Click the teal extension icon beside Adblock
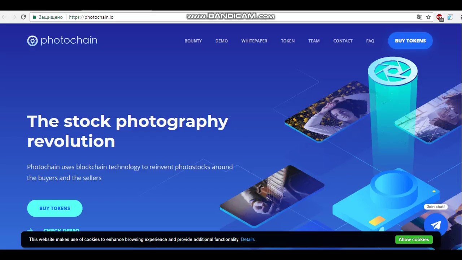 pos(450,17)
